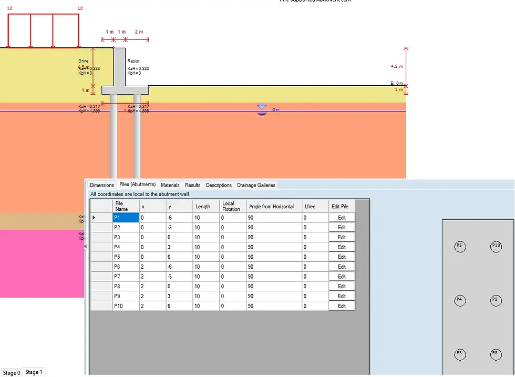
Task: Select the P2 pile name cell
Action: (x=126, y=228)
